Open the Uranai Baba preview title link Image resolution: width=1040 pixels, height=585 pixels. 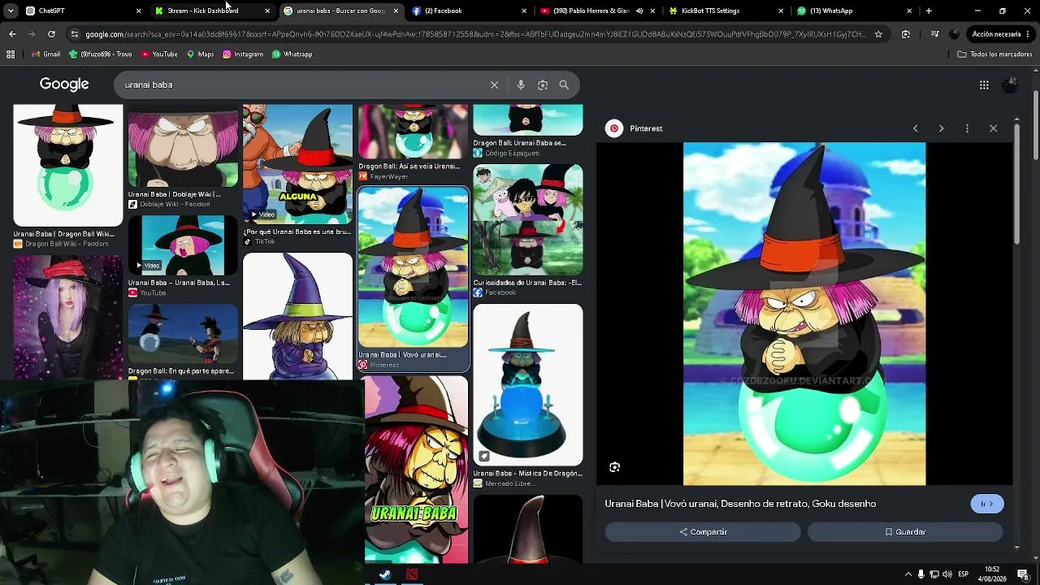[x=740, y=504]
